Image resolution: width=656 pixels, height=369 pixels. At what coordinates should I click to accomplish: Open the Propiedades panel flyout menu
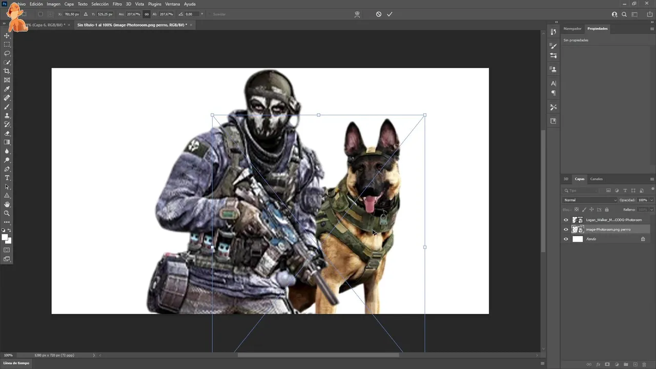(652, 29)
